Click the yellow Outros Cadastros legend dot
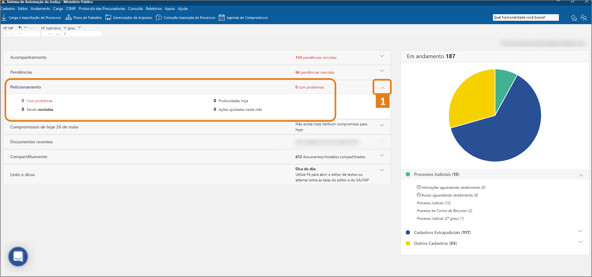 pos(408,243)
